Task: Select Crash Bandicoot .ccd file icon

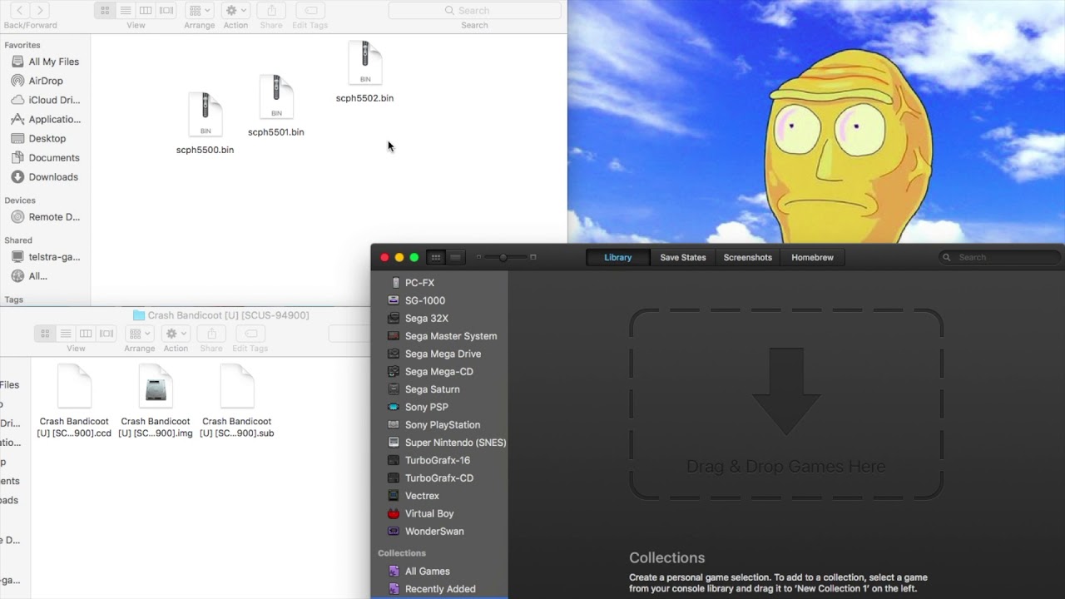Action: pyautogui.click(x=74, y=385)
